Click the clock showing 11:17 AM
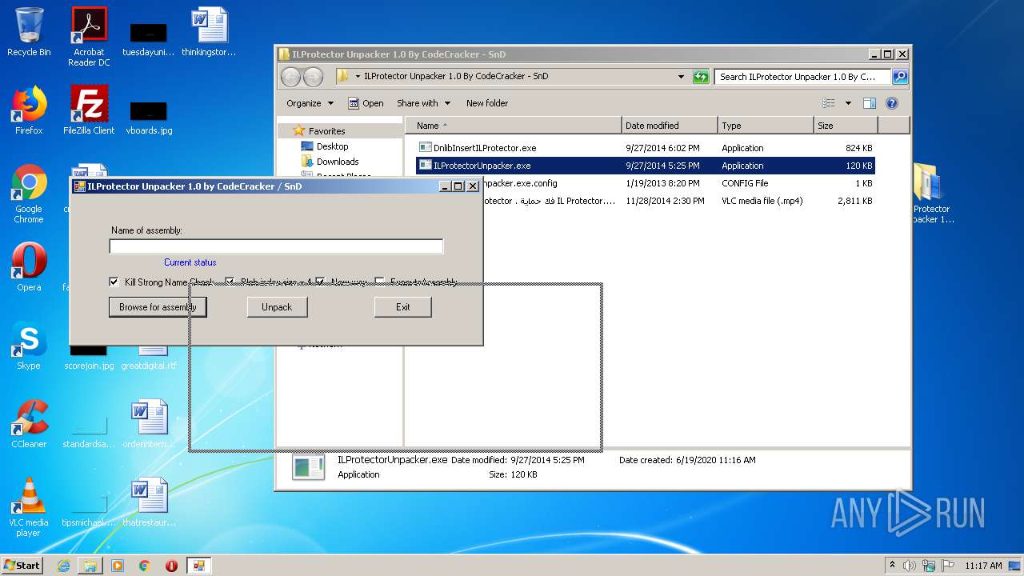 [983, 566]
